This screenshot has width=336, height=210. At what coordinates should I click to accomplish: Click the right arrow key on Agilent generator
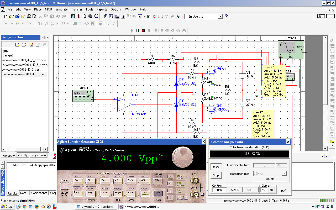170,190
